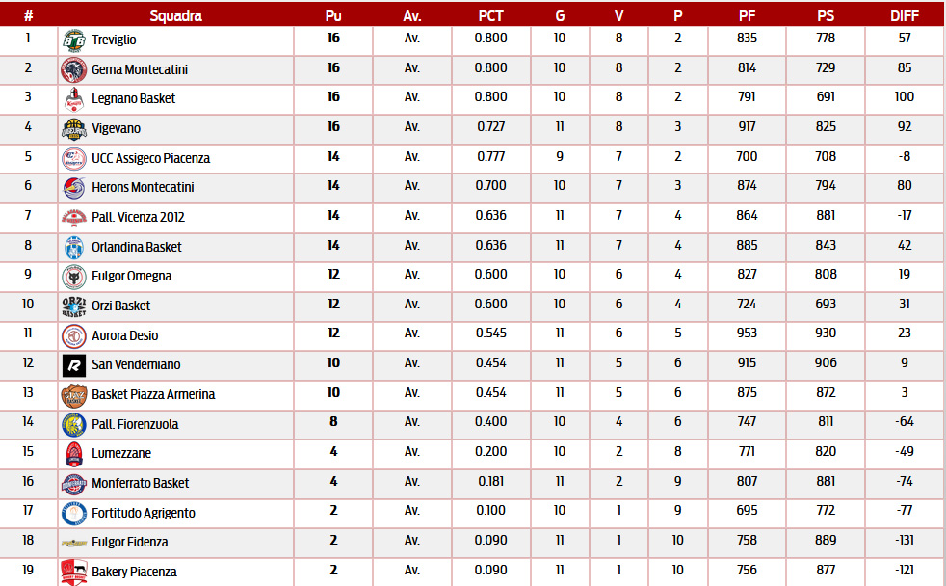This screenshot has width=946, height=586.
Task: Click the Fulgor Omegna fox logo
Action: click(x=74, y=277)
